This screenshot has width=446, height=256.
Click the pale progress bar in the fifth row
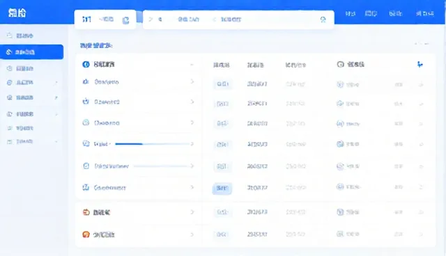point(160,166)
